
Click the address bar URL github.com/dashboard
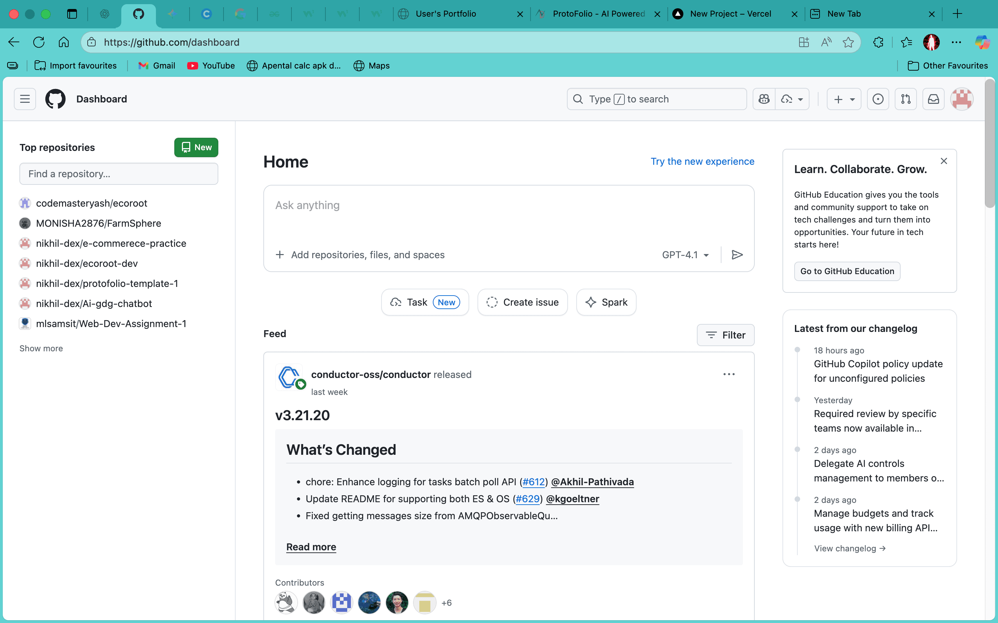click(x=172, y=42)
